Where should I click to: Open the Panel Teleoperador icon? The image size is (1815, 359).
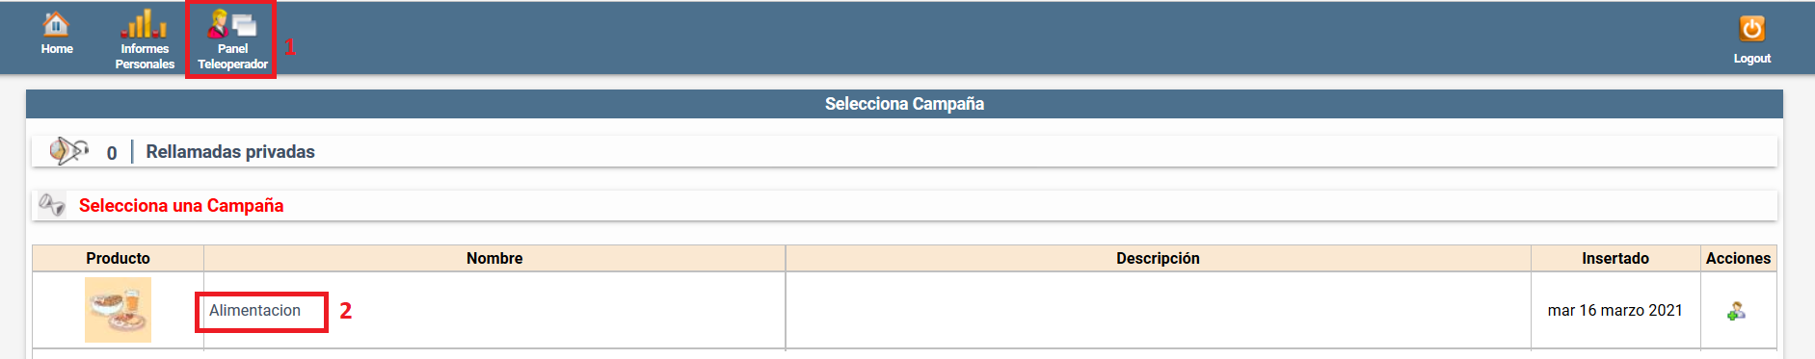(232, 23)
